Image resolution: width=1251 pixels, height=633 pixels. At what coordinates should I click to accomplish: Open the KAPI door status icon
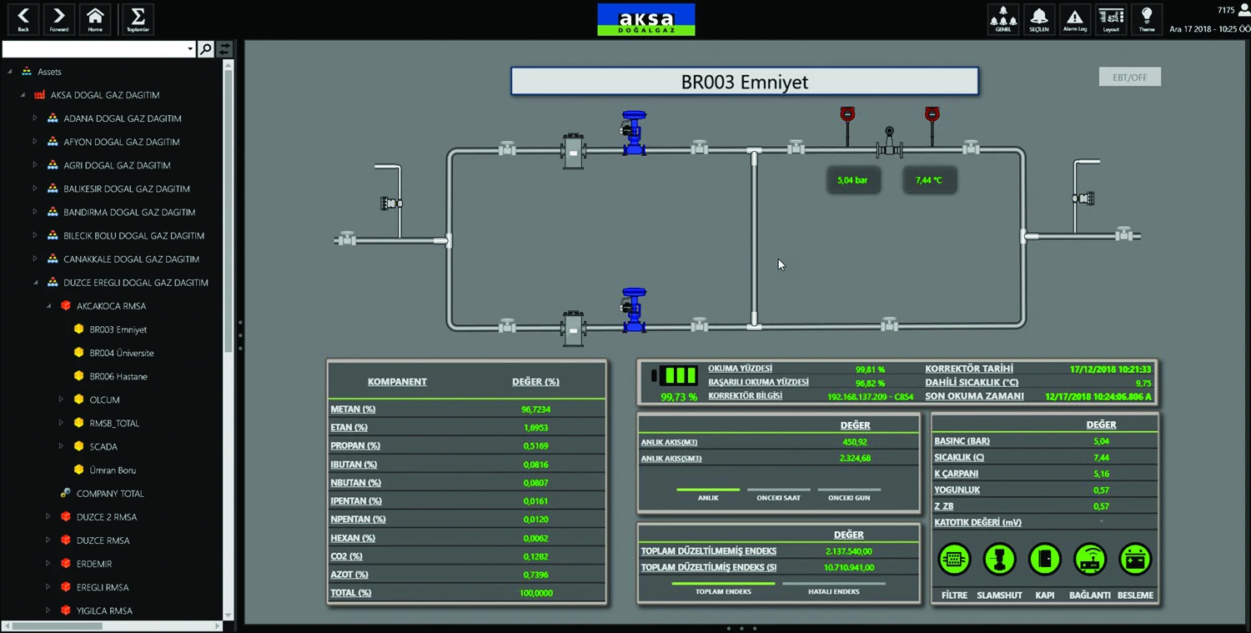pos(1045,560)
